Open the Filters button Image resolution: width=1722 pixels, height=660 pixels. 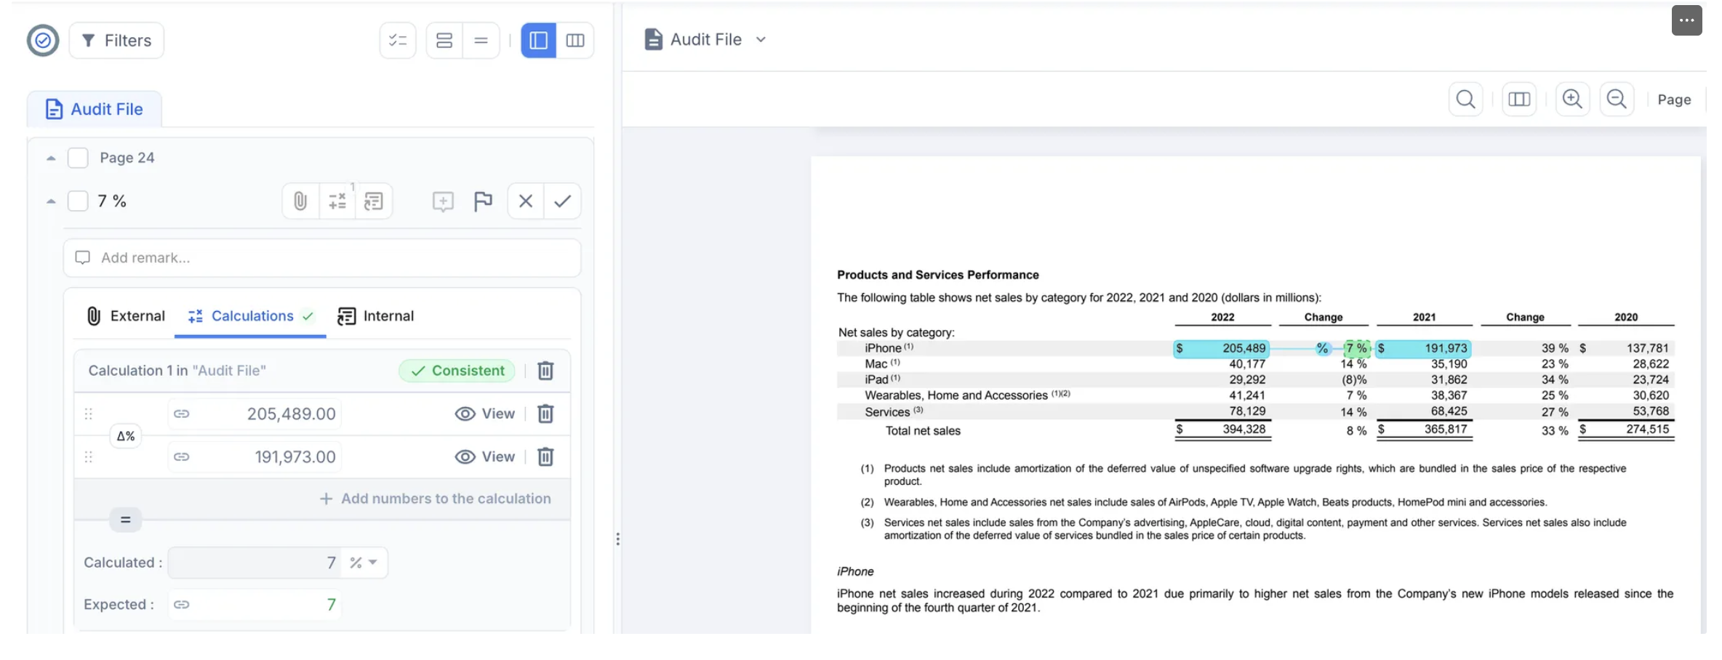116,41
